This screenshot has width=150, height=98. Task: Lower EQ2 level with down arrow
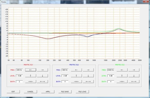(88, 76)
